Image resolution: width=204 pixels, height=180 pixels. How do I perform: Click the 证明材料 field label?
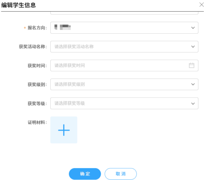pos(37,122)
